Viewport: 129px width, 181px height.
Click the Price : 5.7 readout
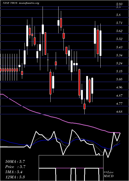pyautogui.click(x=15, y=167)
